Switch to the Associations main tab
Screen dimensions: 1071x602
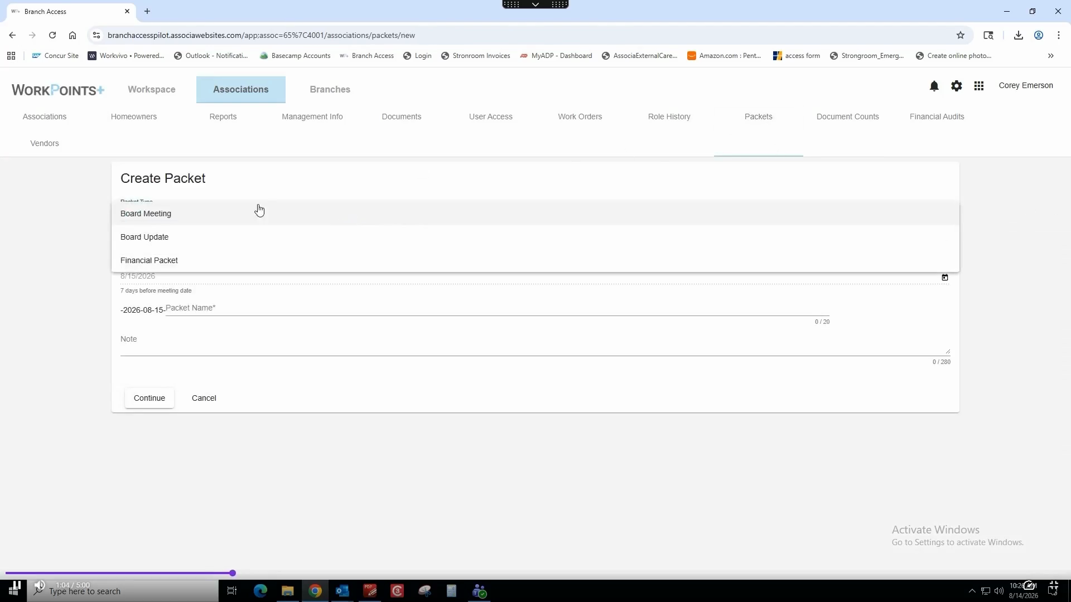click(241, 90)
